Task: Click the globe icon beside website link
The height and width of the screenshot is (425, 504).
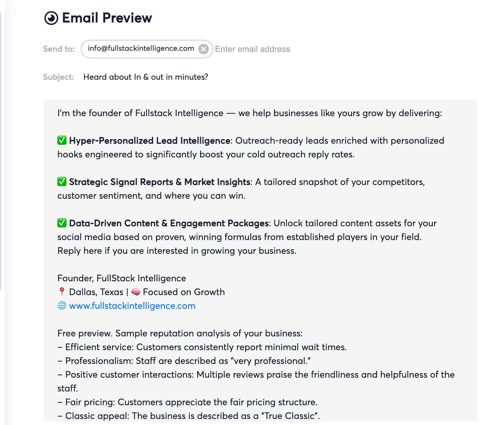Action: (62, 306)
